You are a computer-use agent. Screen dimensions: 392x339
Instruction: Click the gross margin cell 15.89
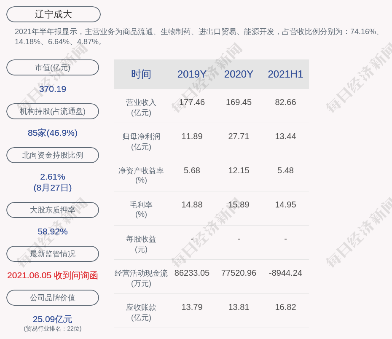pyautogui.click(x=239, y=205)
